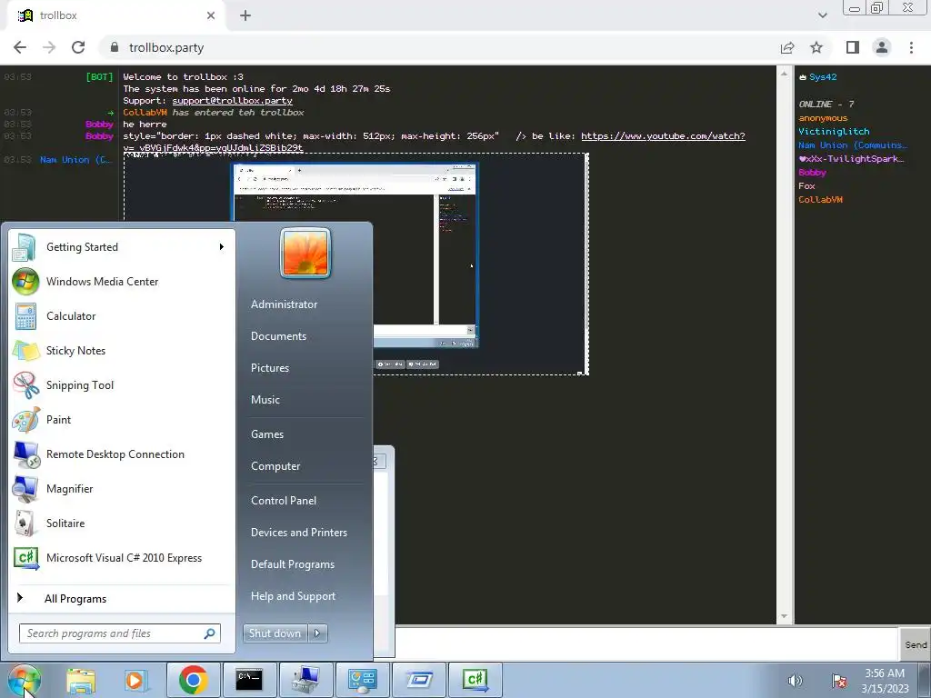The height and width of the screenshot is (698, 931).
Task: Open shut down options arrow
Action: [x=317, y=633]
